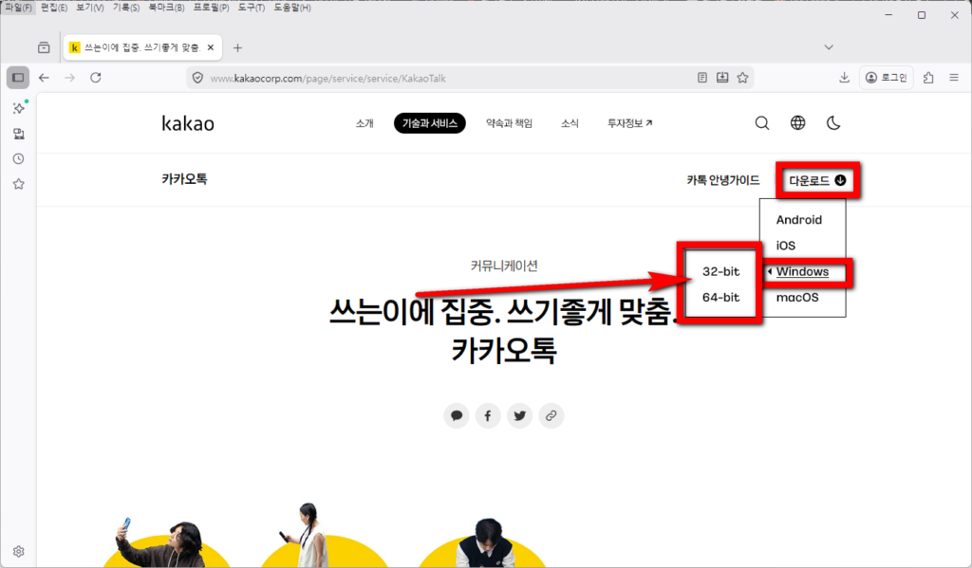Open the 프로필(P) menu
This screenshot has height=568, width=972.
211,8
